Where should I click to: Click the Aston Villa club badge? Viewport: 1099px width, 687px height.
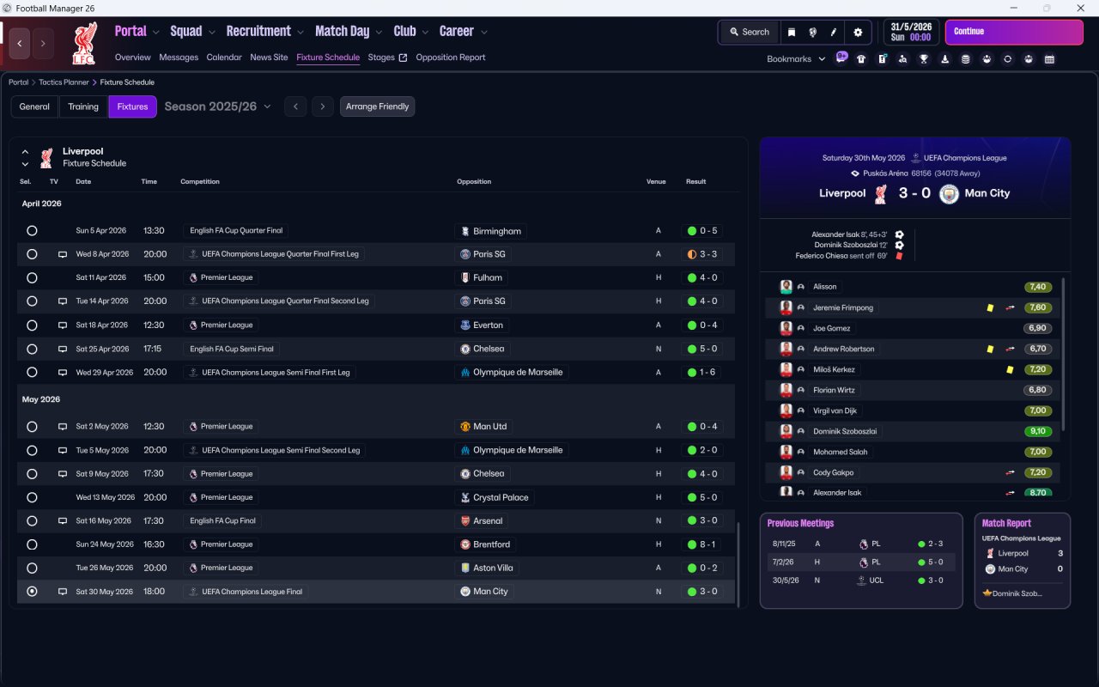pos(465,568)
